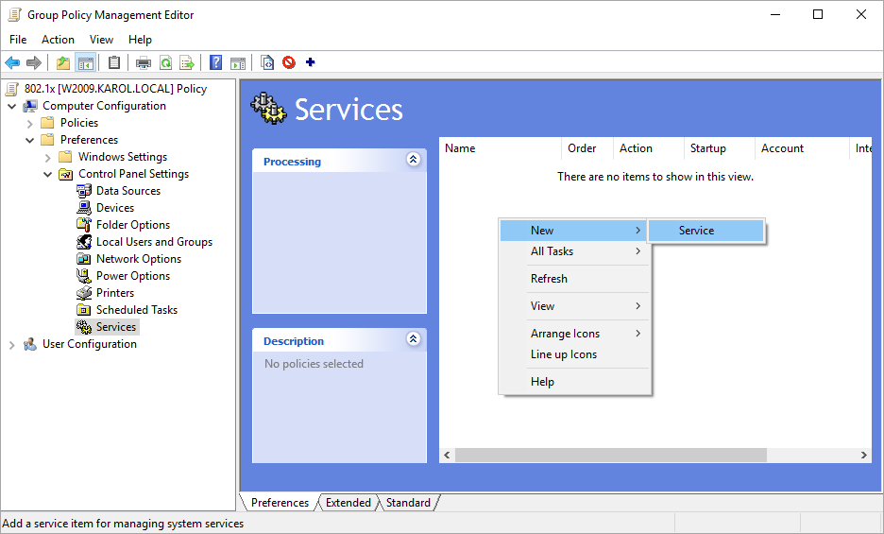Open the Action menu in menu bar

pyautogui.click(x=58, y=40)
